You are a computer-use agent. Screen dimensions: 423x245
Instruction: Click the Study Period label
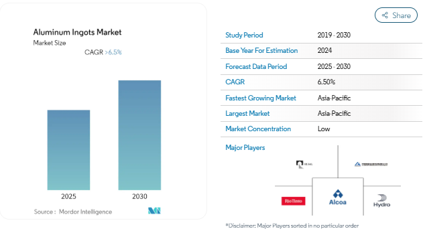(244, 35)
